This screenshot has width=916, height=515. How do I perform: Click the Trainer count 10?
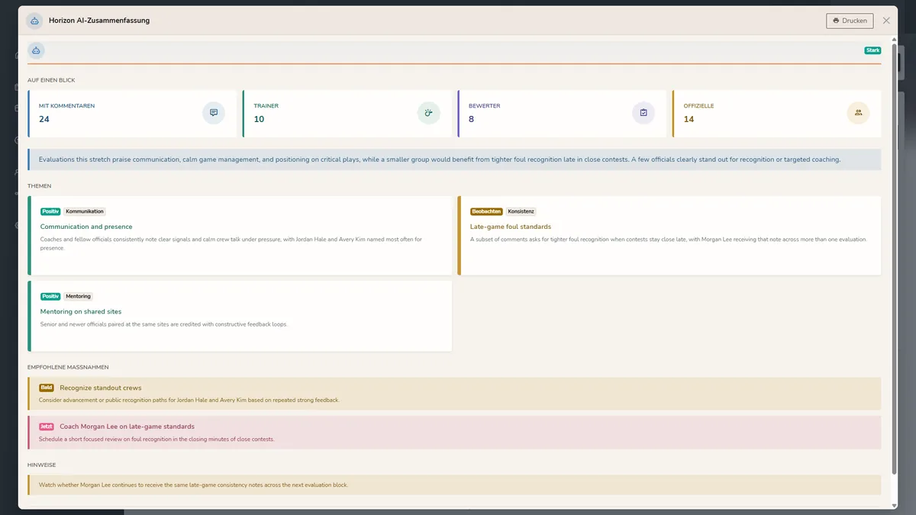tap(259, 119)
